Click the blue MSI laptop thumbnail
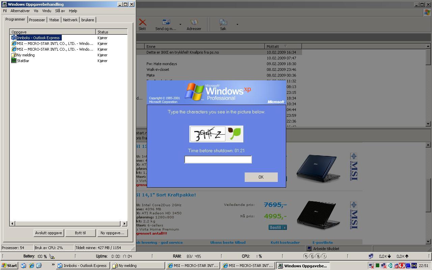Image resolution: width=432 pixels, height=270 pixels. coord(318,168)
